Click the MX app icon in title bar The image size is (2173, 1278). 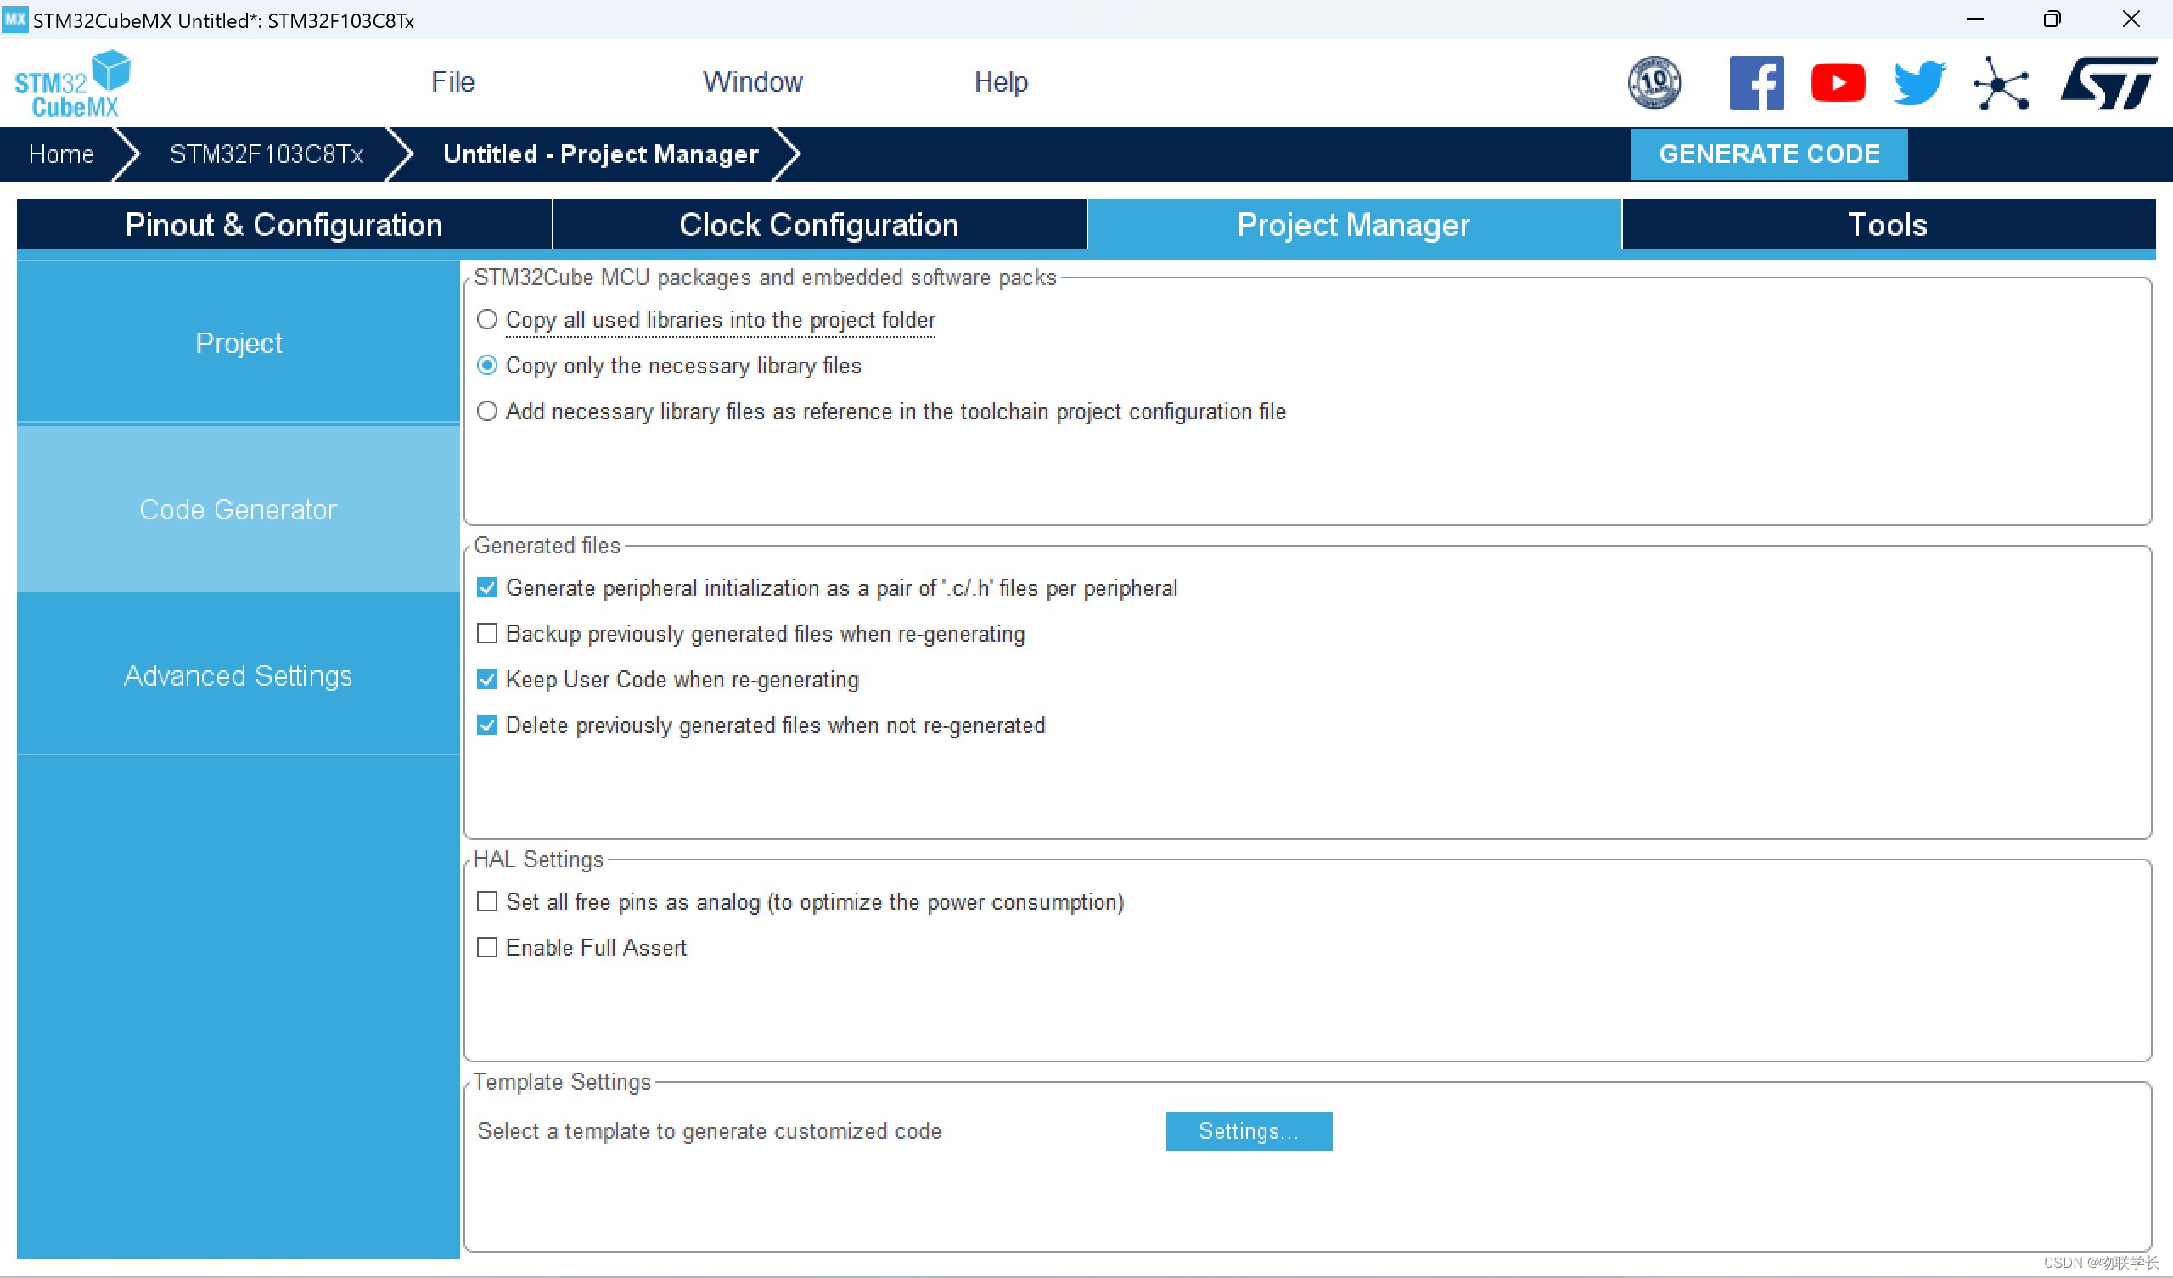coord(14,19)
